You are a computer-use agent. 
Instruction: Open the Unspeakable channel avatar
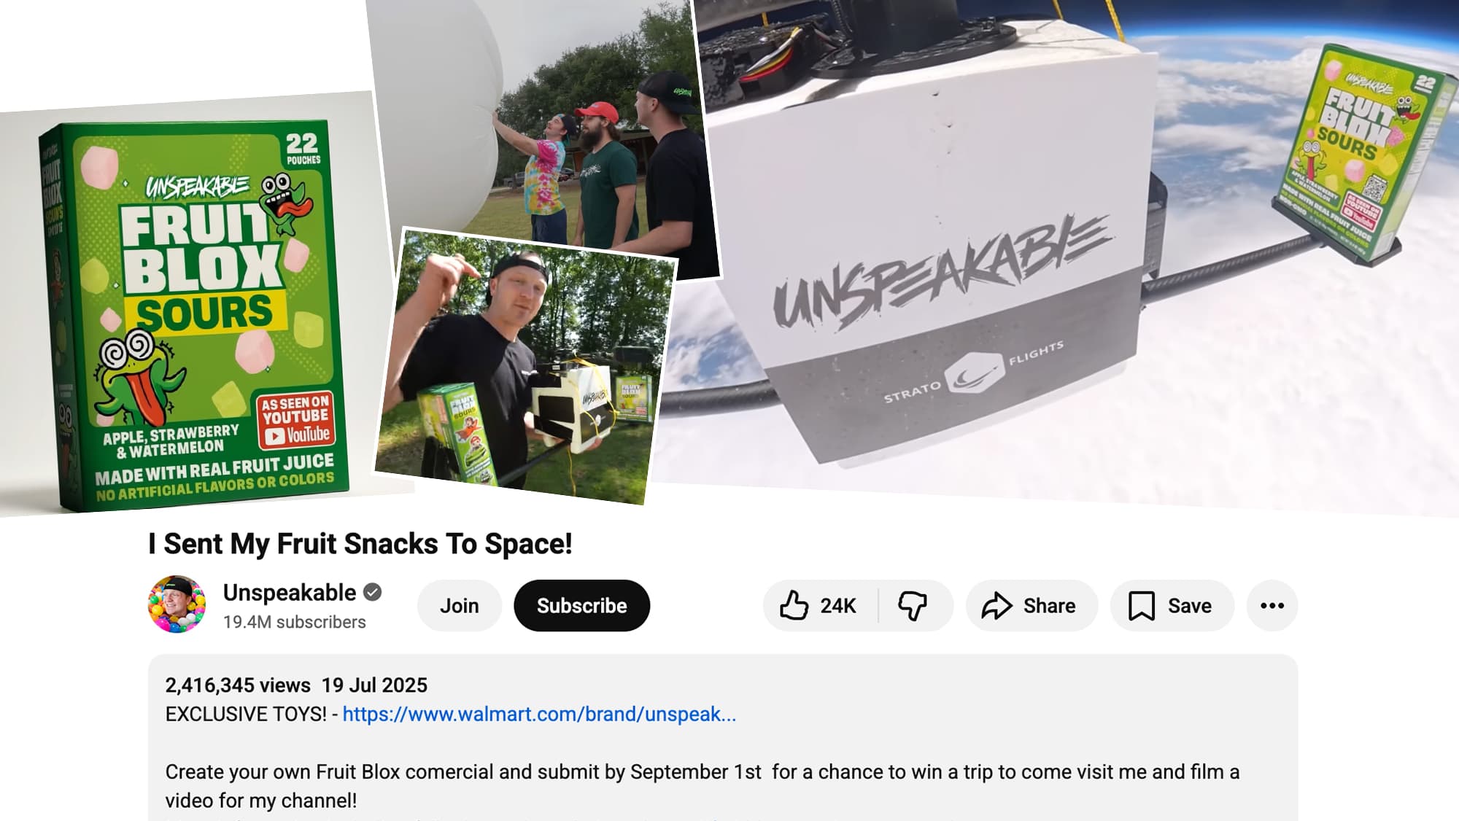177,604
